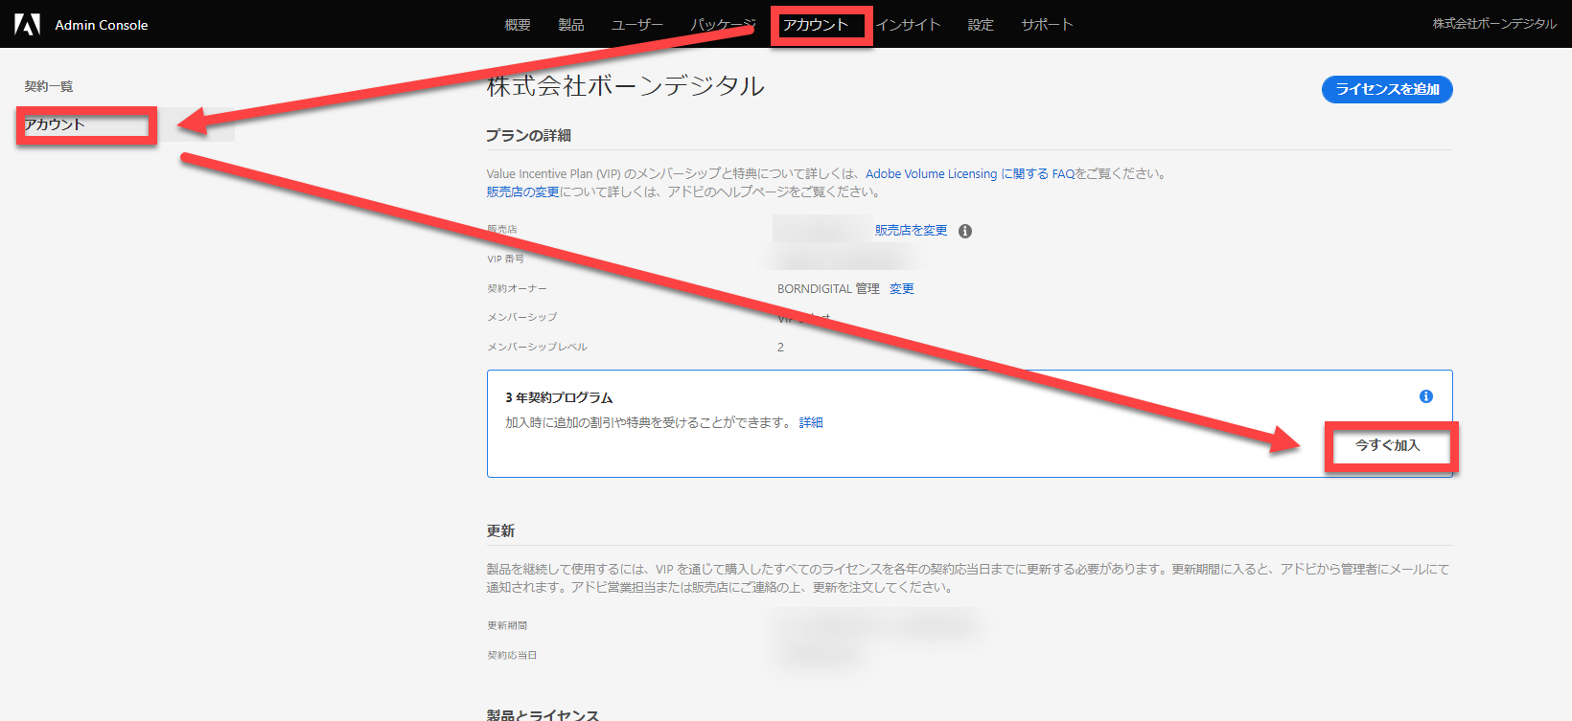Screen dimensions: 1572x721
Task: Click the メンバーシップレベル label
Action: pyautogui.click(x=537, y=347)
